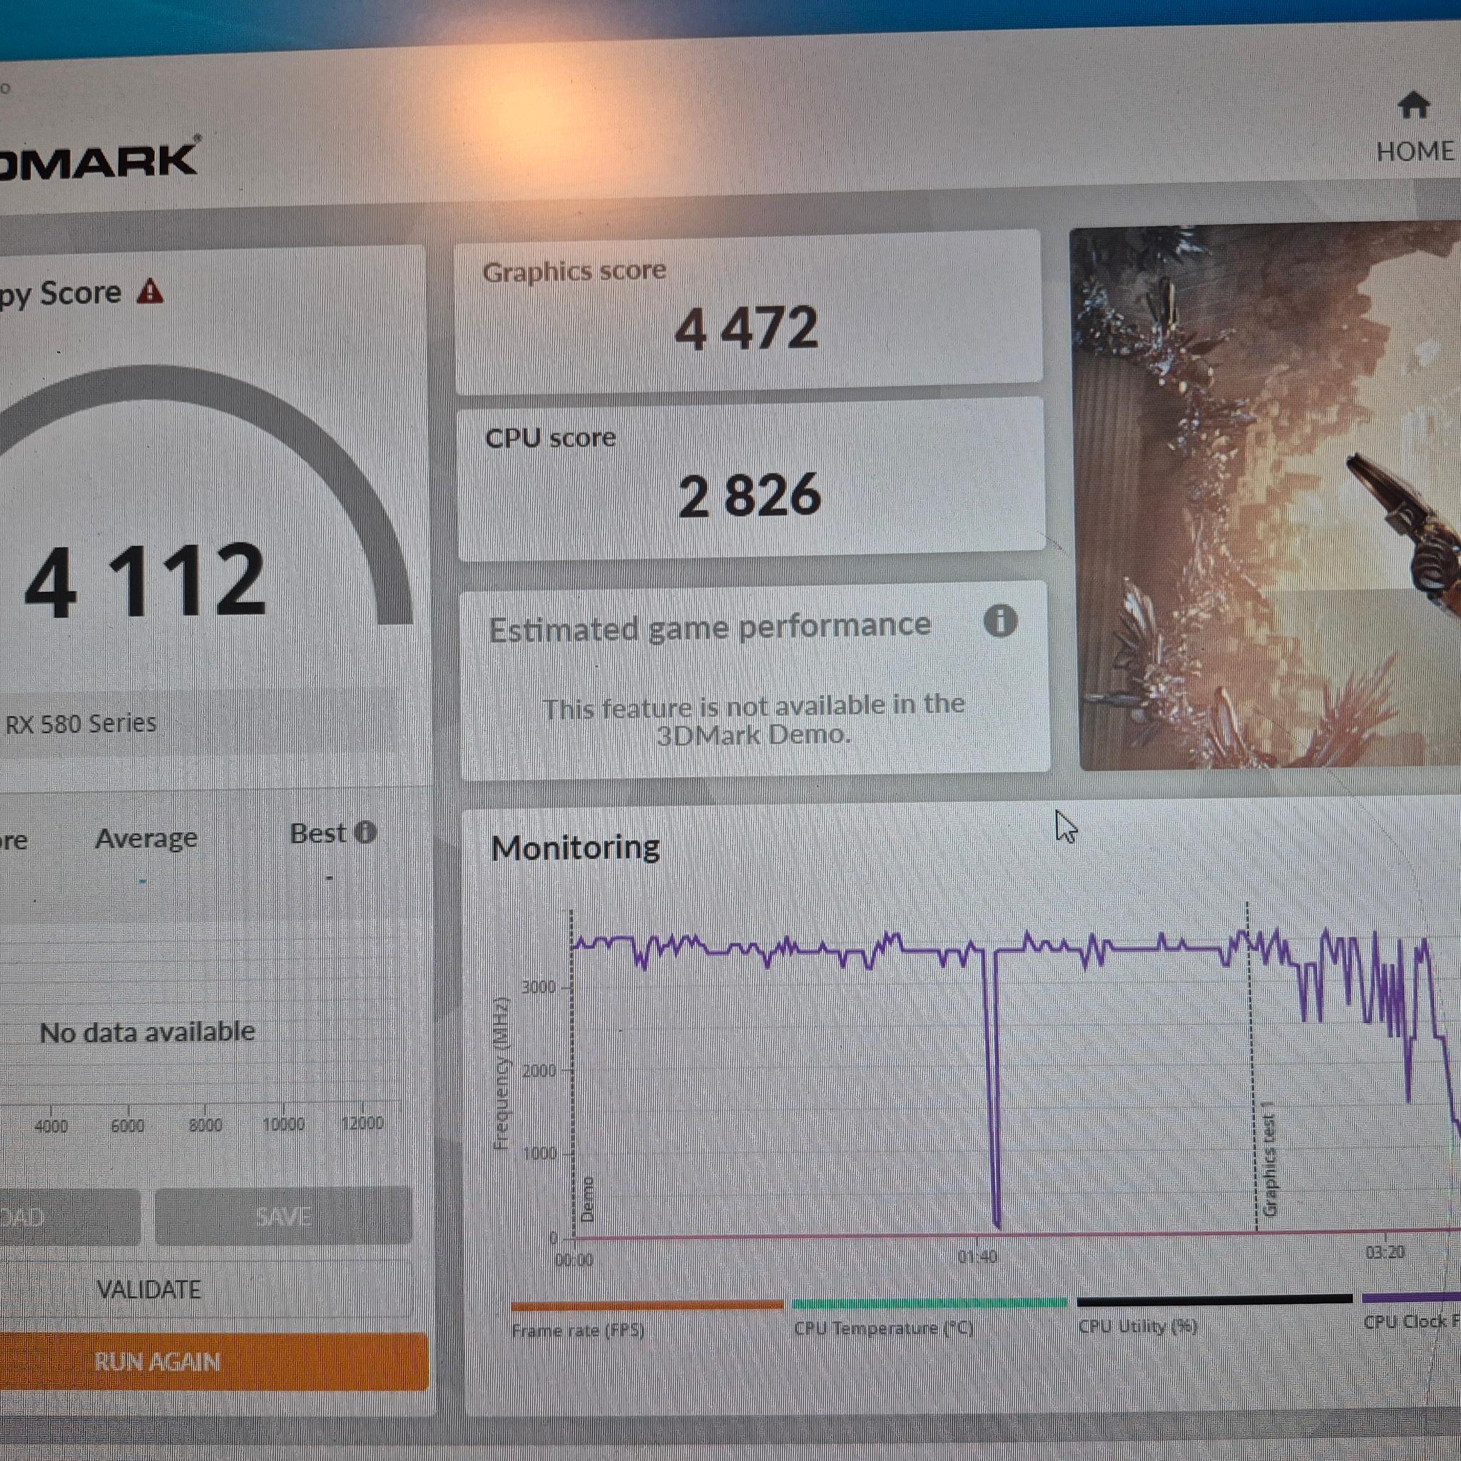The image size is (1461, 1461).
Task: Click the red score warning triangle
Action: pos(150,291)
